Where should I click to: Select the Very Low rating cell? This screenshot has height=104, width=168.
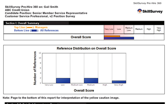[x=109, y=29]
